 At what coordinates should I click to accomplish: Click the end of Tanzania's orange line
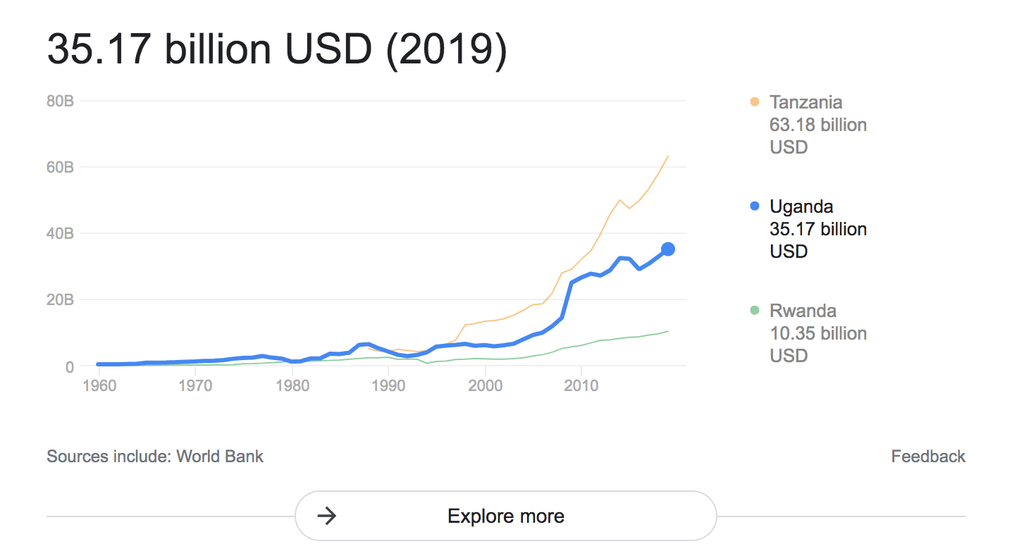point(667,156)
